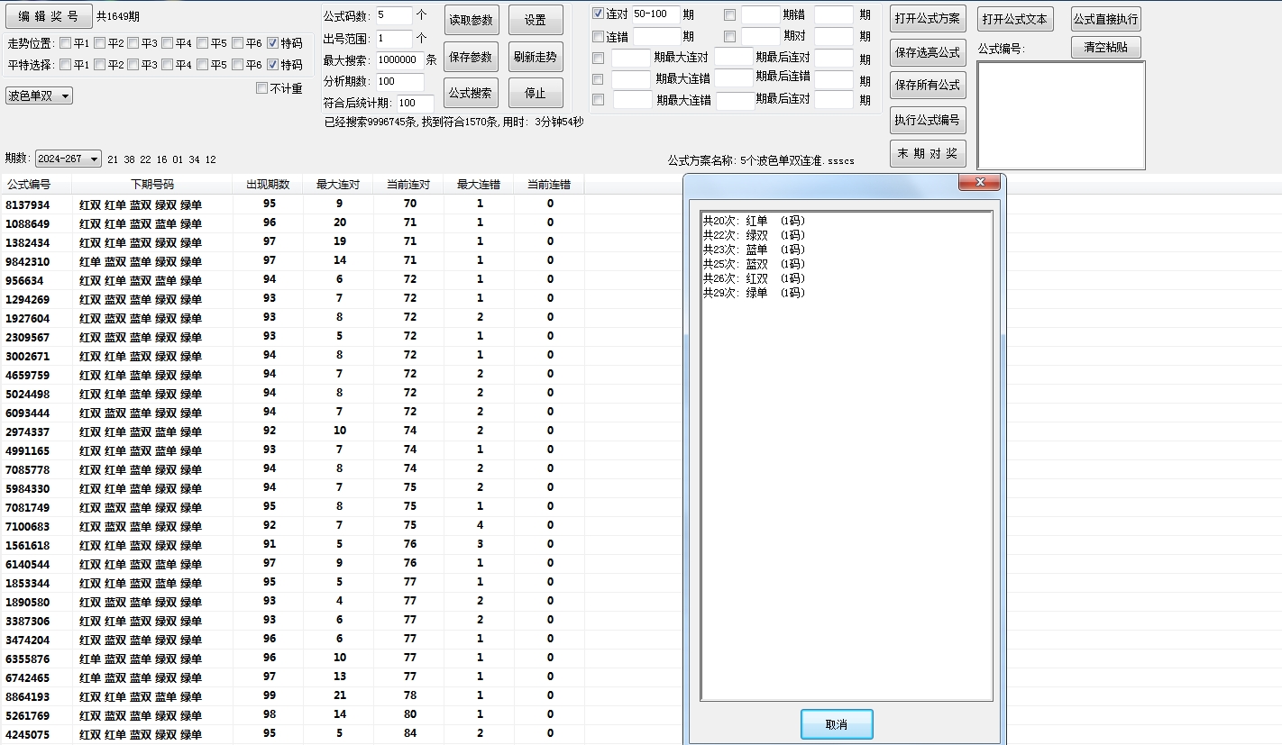Click the 读取参数 button

point(471,20)
